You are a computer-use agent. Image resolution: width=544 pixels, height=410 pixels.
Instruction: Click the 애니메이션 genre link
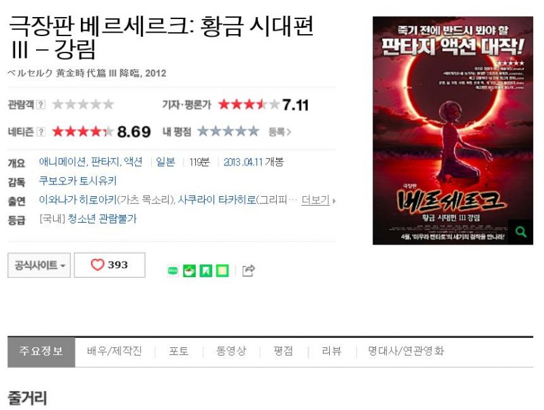point(63,162)
